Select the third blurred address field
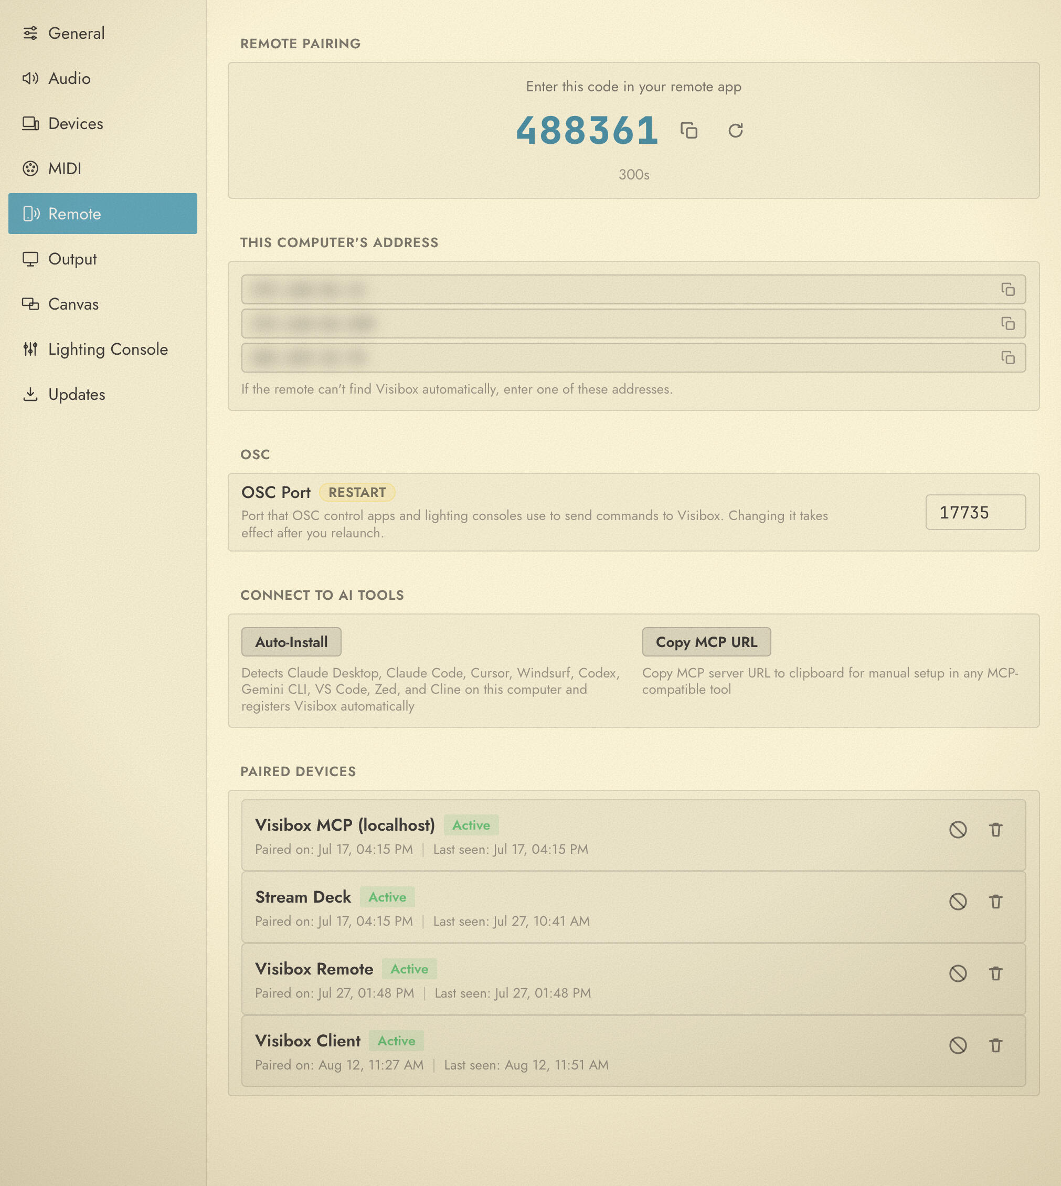 click(634, 357)
